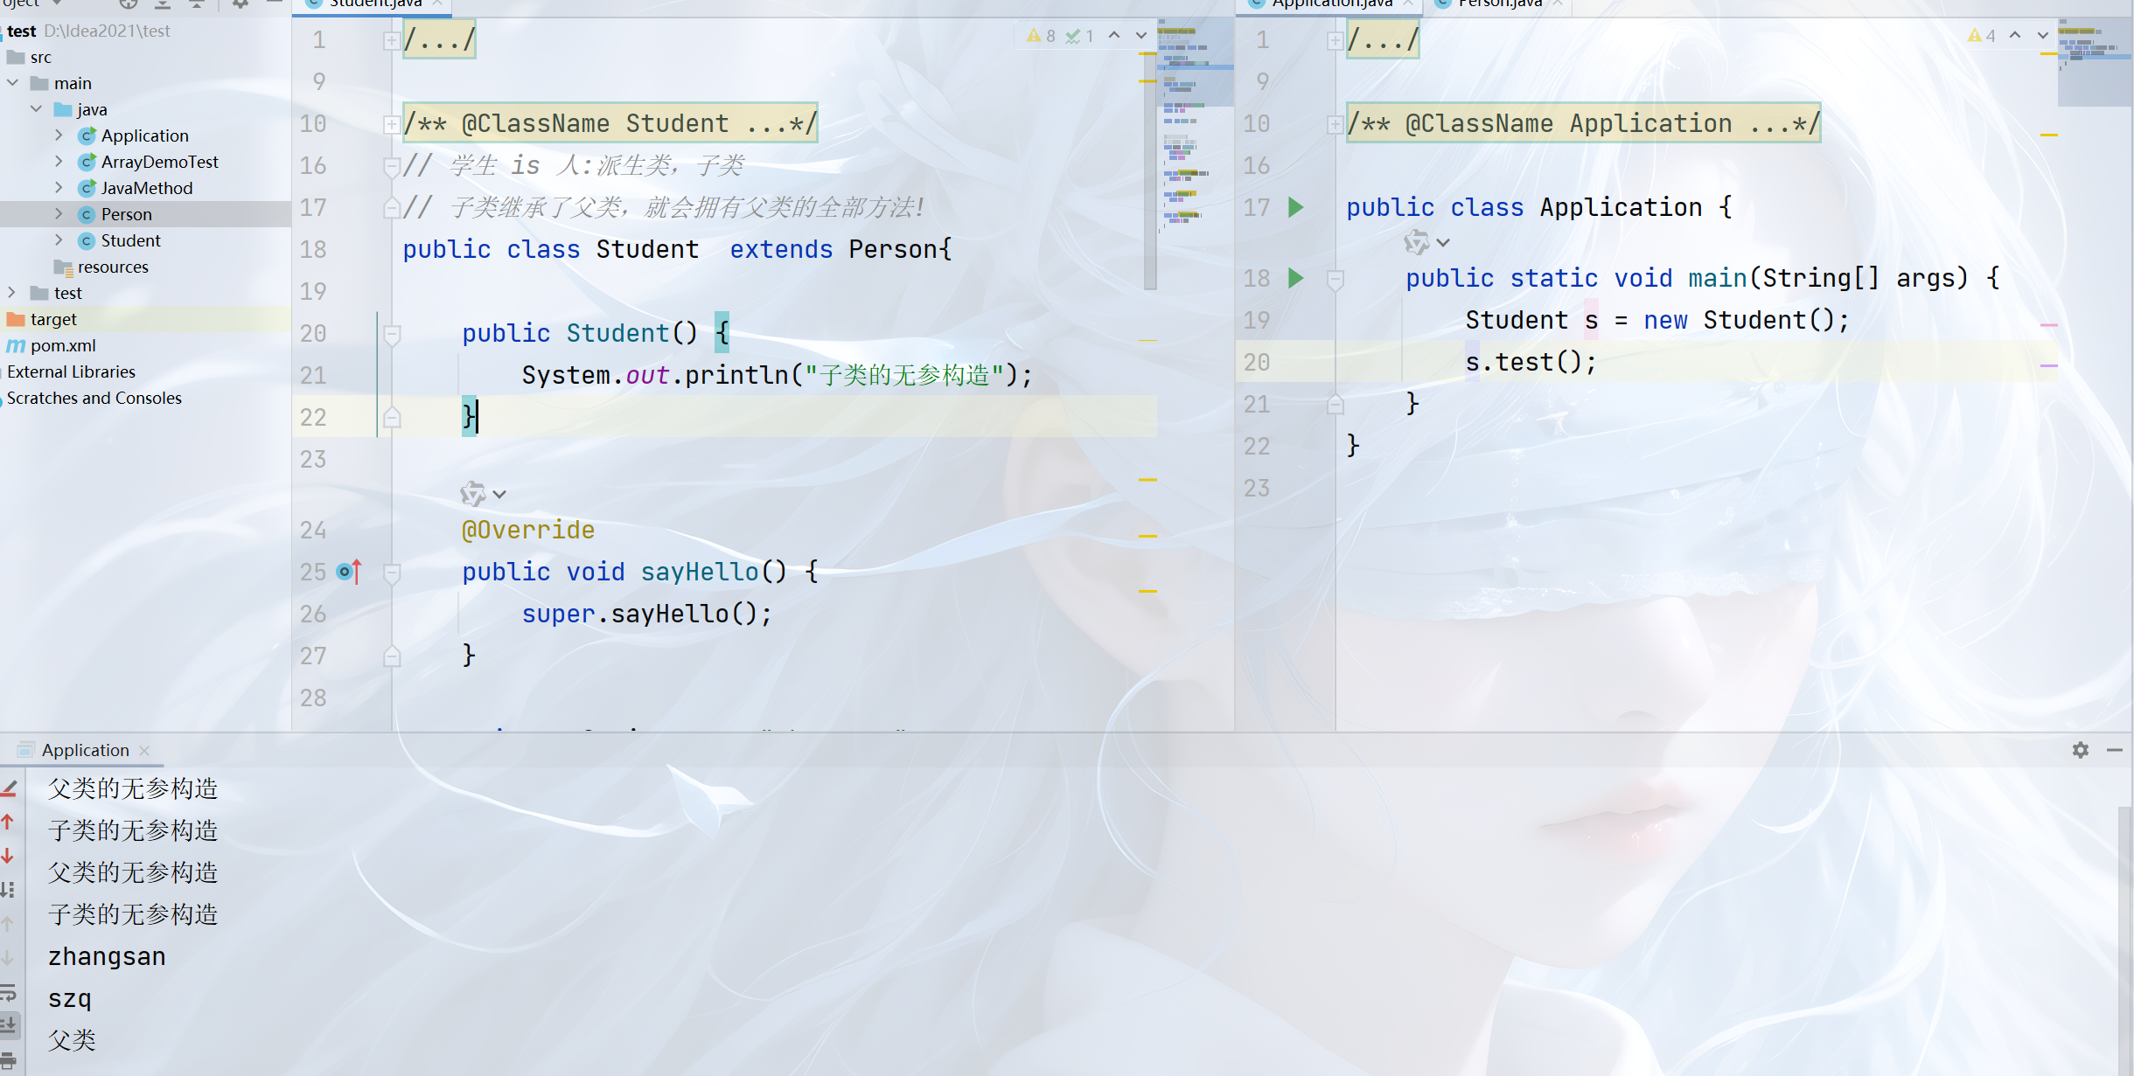Open run console settings gear
Screen dimensions: 2134x1076
tap(2081, 750)
